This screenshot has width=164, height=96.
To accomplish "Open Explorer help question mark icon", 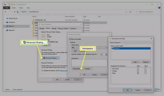I will tap(159, 8).
